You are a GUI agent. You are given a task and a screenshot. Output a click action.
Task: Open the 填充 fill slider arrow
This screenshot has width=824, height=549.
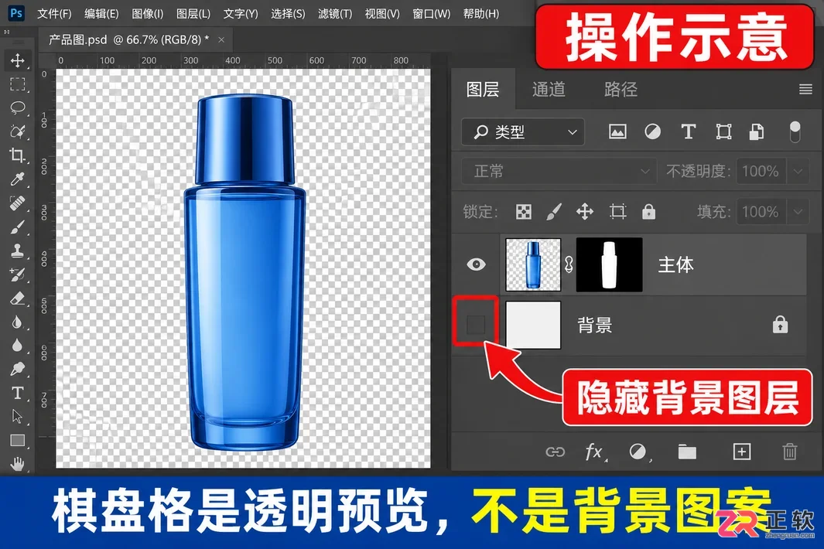[798, 212]
